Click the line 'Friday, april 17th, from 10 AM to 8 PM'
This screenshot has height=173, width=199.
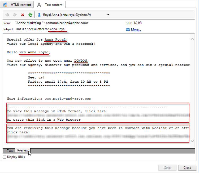coord(68,82)
